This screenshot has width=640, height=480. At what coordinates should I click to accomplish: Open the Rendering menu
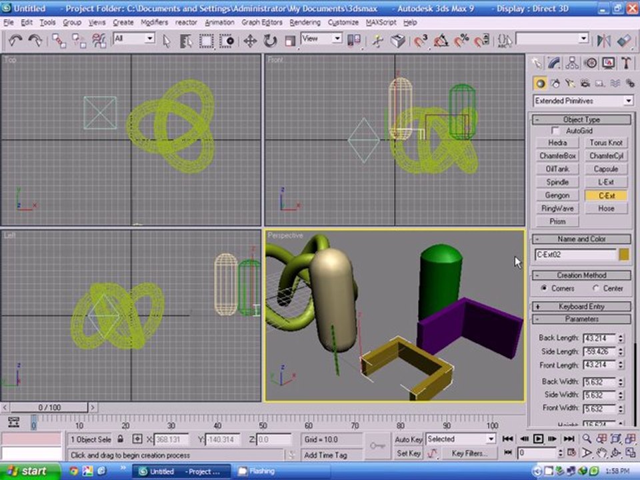click(x=305, y=23)
